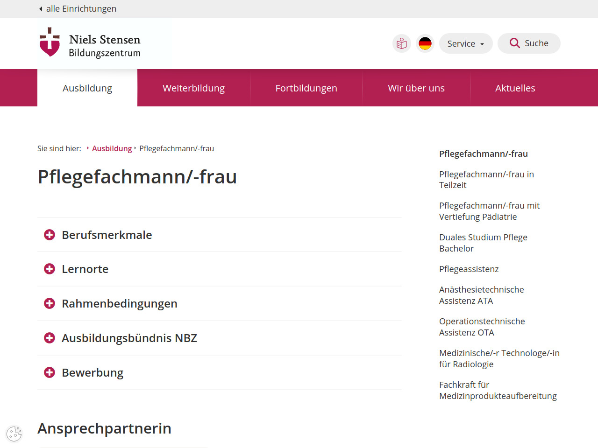Open Pflegeassistenz in the sidebar
This screenshot has height=448, width=598.
point(469,269)
